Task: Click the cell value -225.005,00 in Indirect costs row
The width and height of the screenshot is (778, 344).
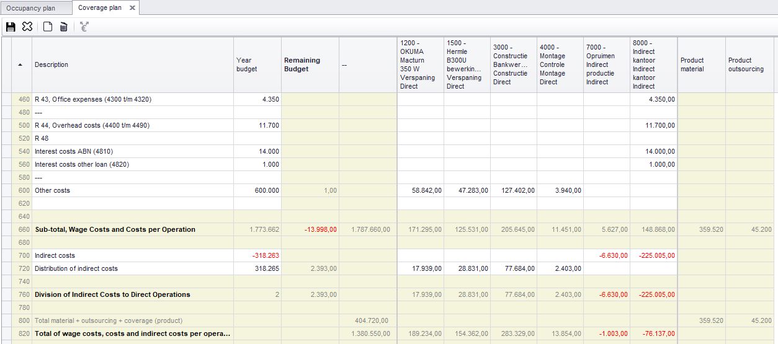Action: (654, 255)
